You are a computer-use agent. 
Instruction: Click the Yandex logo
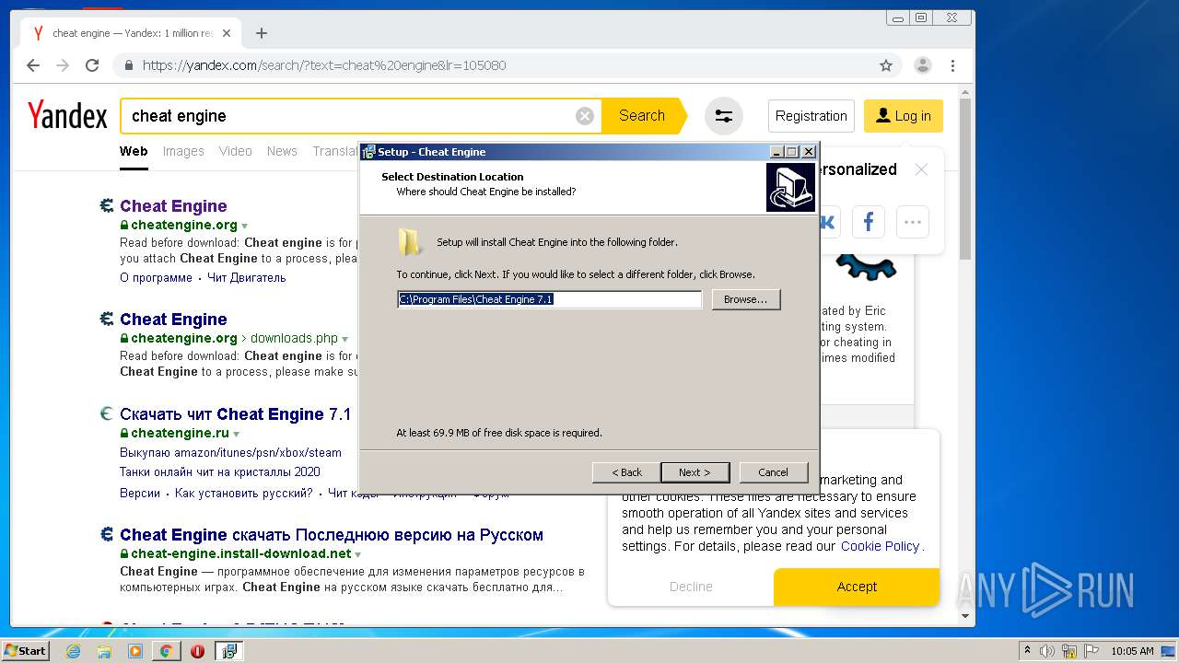coord(67,116)
